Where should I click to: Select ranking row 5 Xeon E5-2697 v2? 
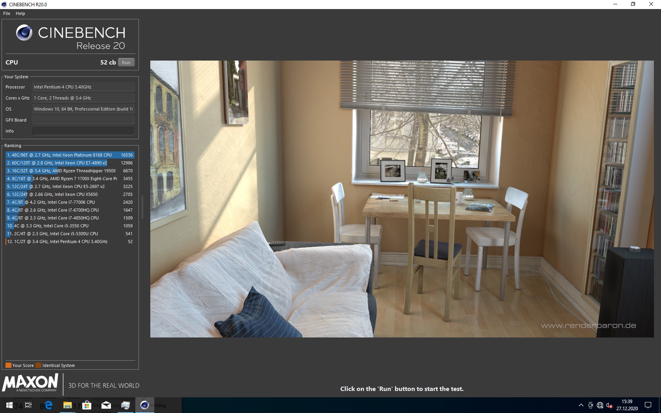click(70, 186)
